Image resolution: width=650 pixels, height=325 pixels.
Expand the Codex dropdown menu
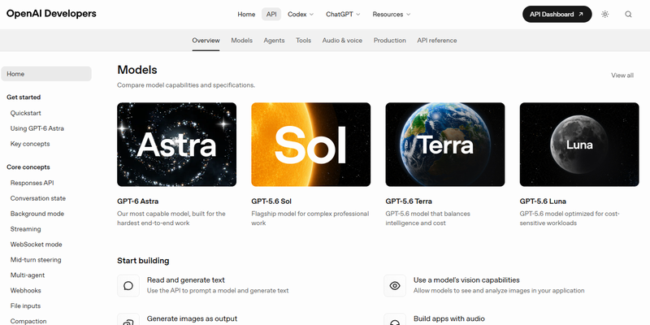[301, 14]
